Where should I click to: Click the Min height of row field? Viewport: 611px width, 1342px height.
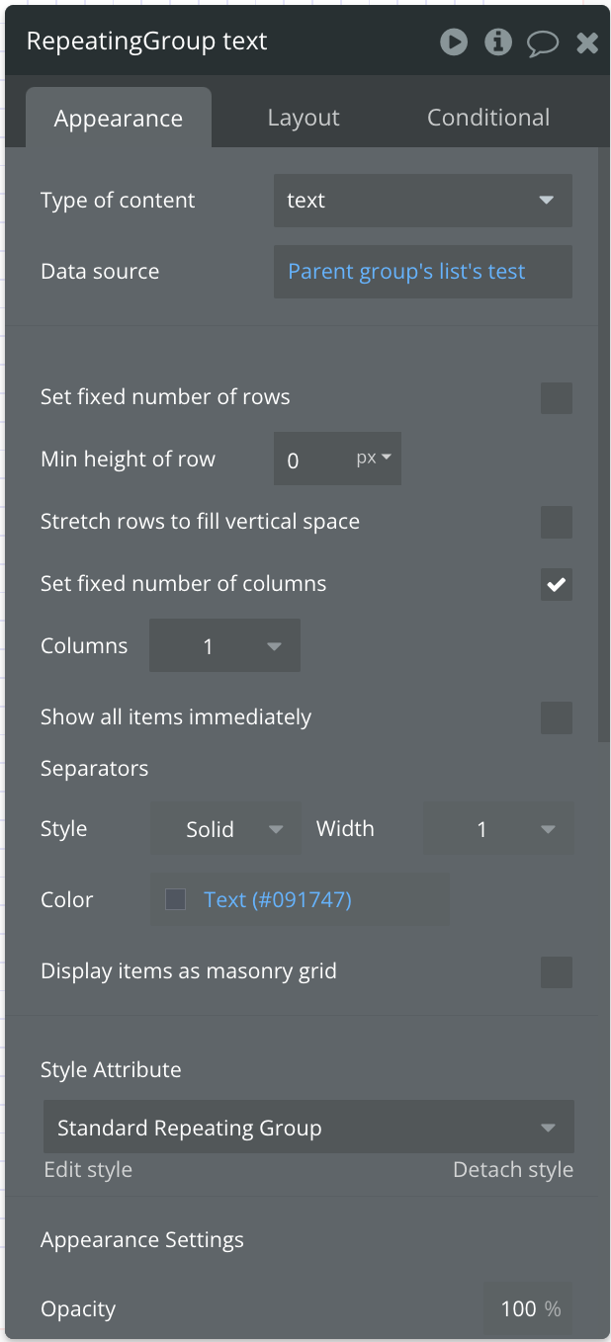tap(310, 459)
